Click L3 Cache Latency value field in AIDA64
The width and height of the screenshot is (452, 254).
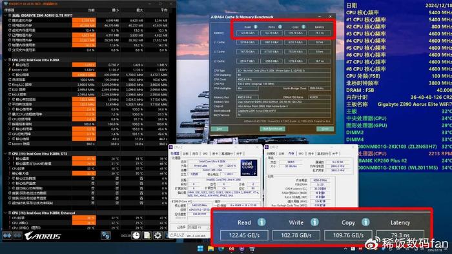point(320,61)
